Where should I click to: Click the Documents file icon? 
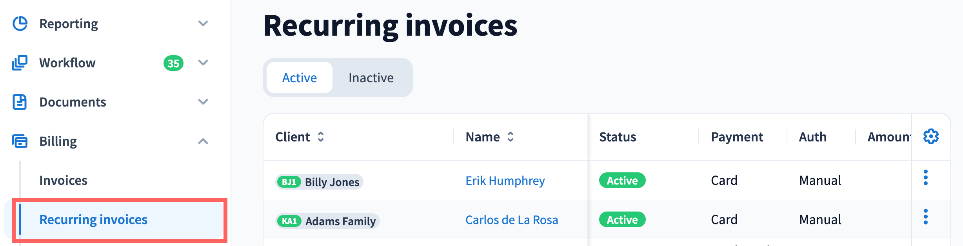(20, 102)
